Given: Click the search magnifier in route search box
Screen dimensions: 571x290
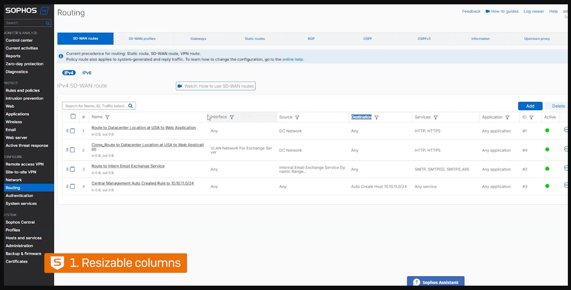Looking at the screenshot, I should pyautogui.click(x=131, y=106).
